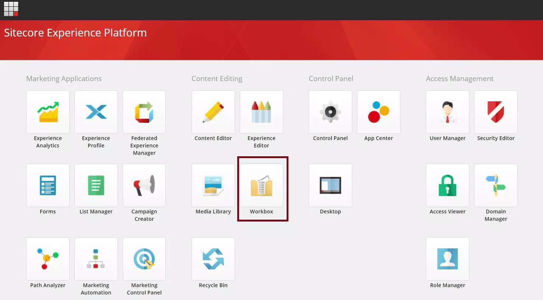Open User Manager
The width and height of the screenshot is (543, 300).
[x=448, y=112]
